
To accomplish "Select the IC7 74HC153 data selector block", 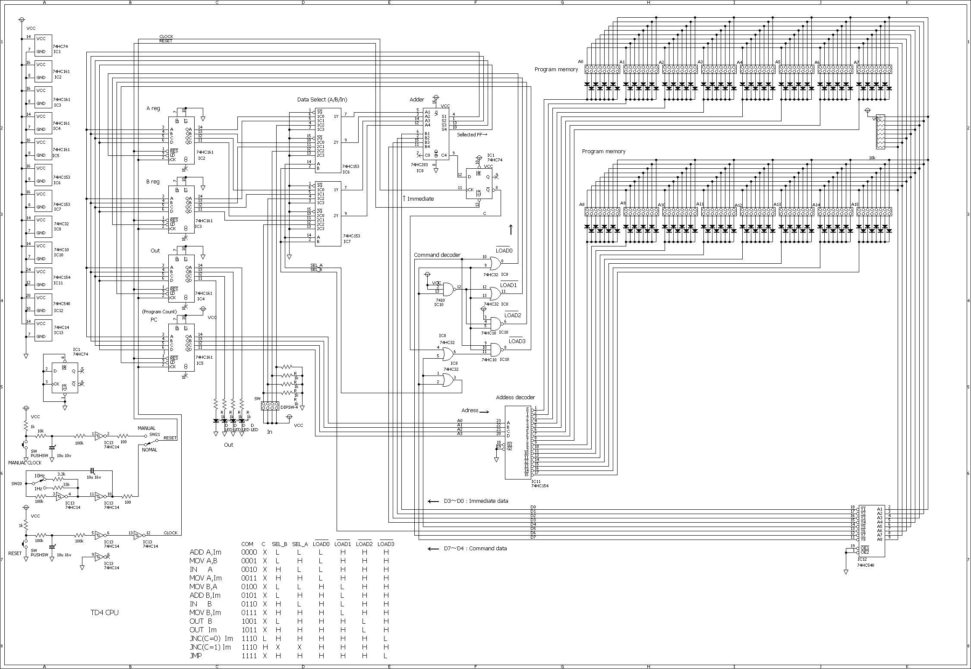I will 328,214.
